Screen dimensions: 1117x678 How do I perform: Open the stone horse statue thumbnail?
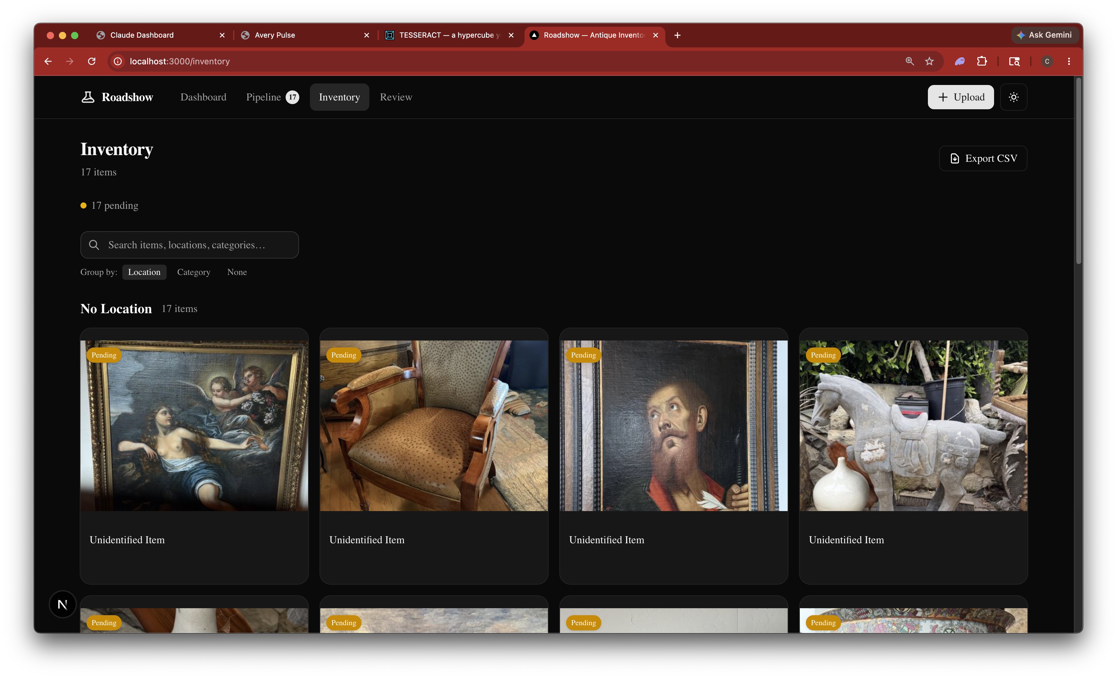point(913,425)
